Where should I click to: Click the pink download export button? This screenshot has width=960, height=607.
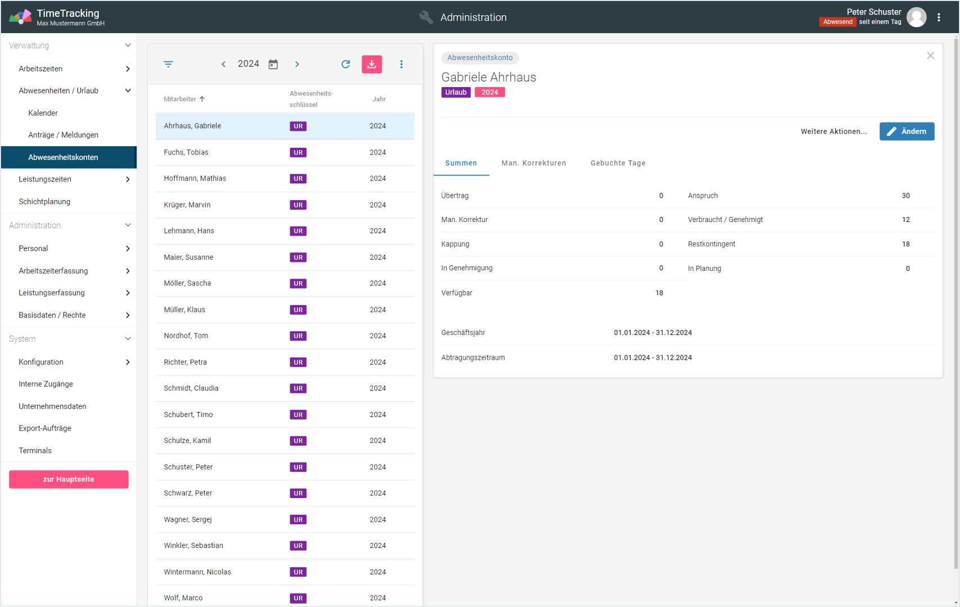coord(372,64)
